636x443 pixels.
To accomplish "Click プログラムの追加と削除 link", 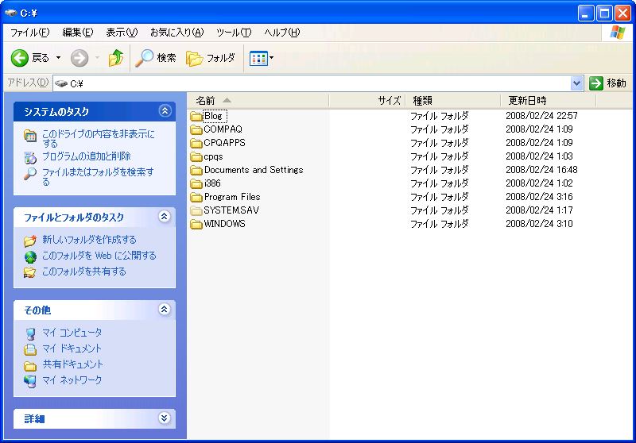I will (x=87, y=156).
